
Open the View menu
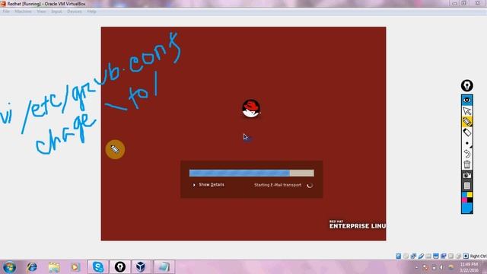[41, 11]
